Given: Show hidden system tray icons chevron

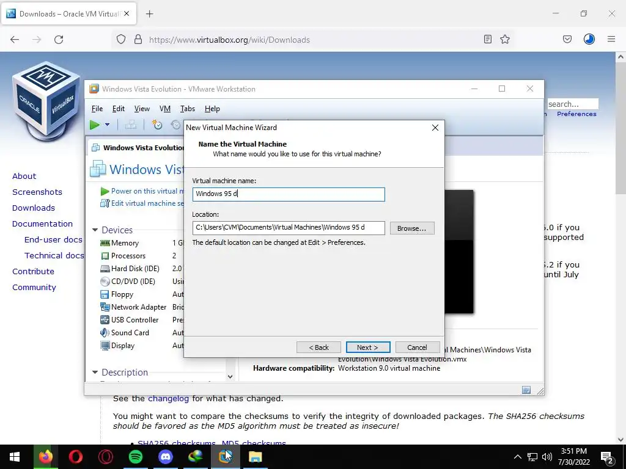Looking at the screenshot, I should click(517, 457).
